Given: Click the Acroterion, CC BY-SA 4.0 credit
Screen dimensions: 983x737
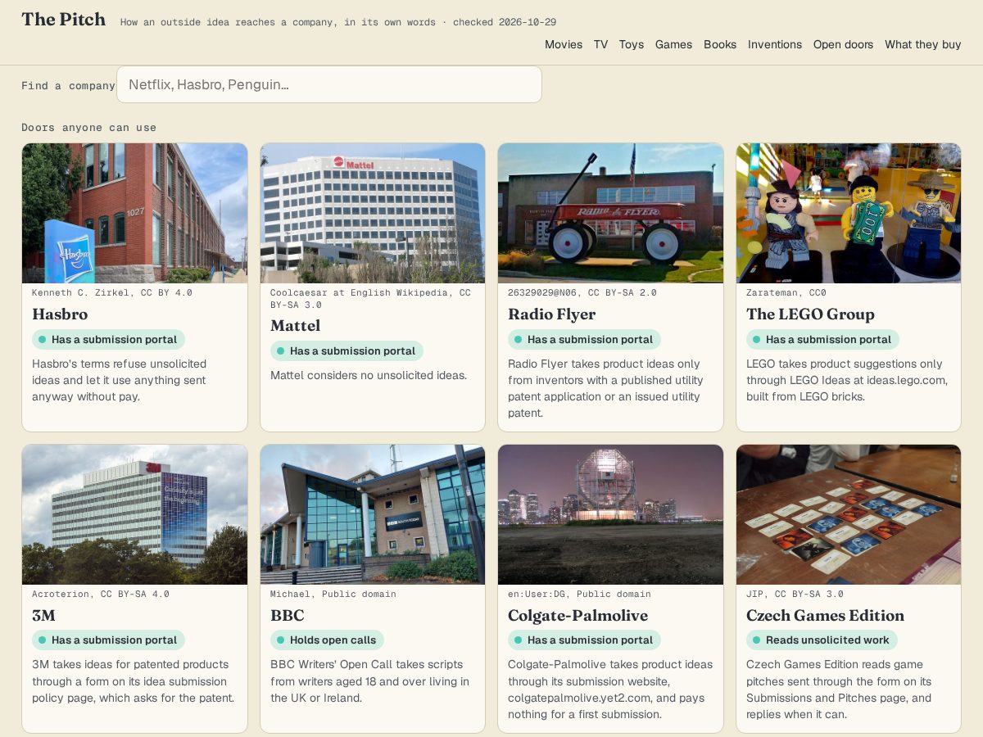Looking at the screenshot, I should (101, 594).
